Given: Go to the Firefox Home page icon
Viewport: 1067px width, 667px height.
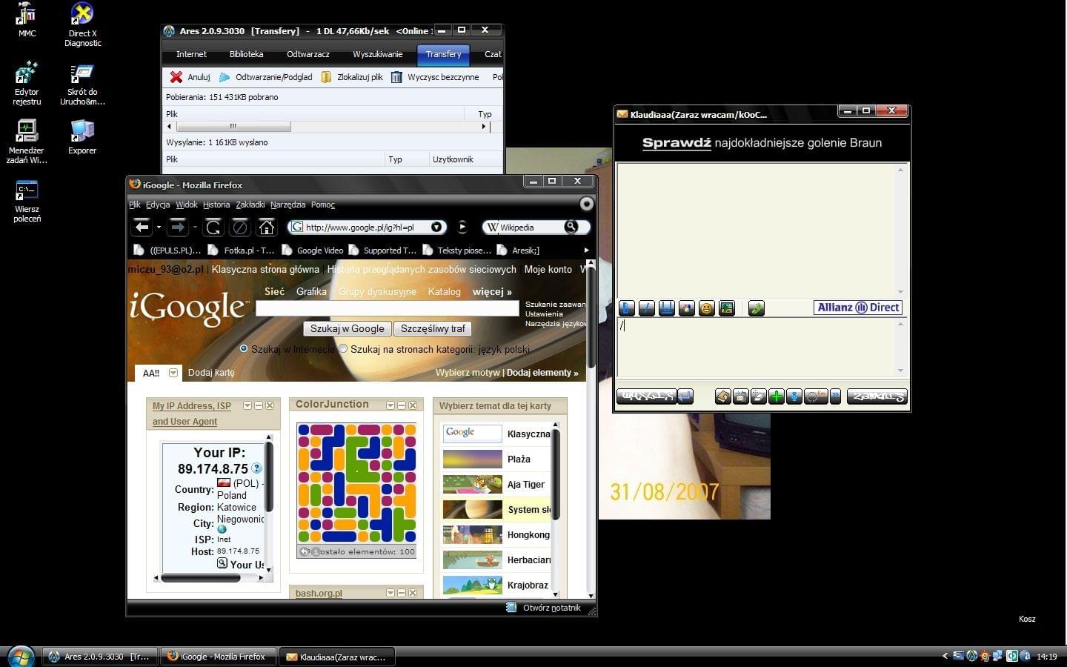Looking at the screenshot, I should 267,227.
